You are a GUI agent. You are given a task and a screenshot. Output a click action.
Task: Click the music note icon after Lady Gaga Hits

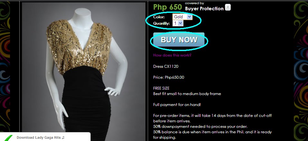point(63,138)
